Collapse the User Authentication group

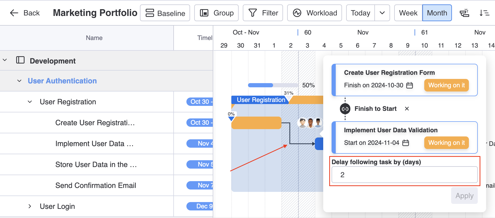pyautogui.click(x=19, y=81)
